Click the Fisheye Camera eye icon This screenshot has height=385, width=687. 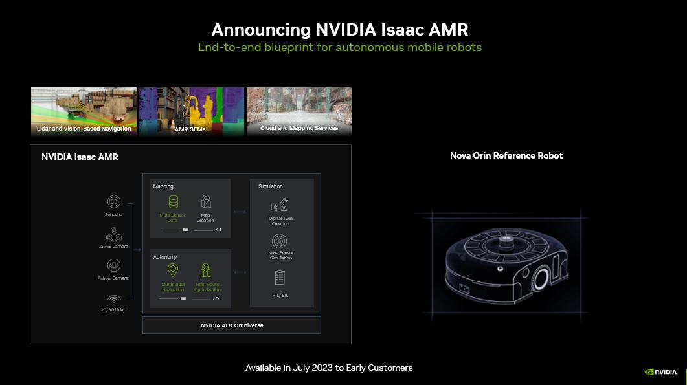(113, 267)
